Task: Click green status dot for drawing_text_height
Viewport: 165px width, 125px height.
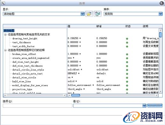Action: 127,39
